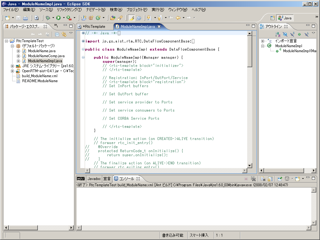Image resolution: width=320 pixels, height=240 pixels.
Task: Click the Search flashlight icon
Action: tap(120, 18)
